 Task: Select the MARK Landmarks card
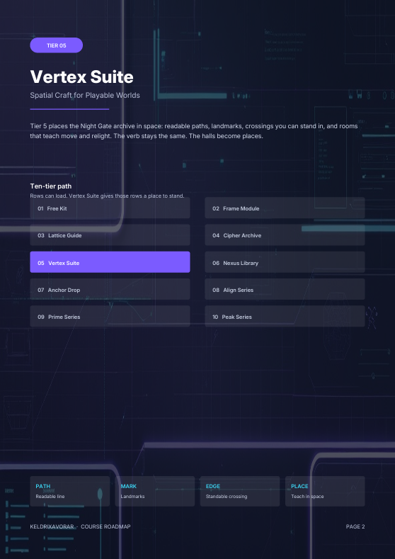pos(155,491)
